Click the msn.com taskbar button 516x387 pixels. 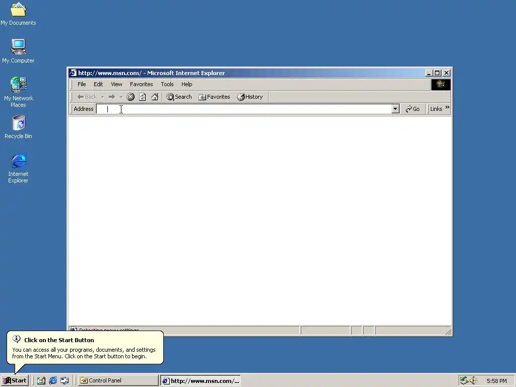[201, 381]
